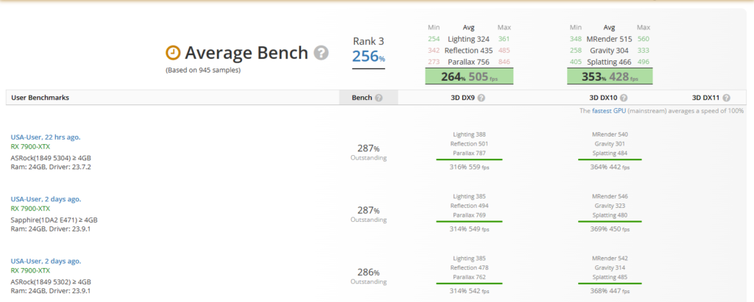Open the help icon next to Bench column
This screenshot has height=302, width=754.
[378, 98]
